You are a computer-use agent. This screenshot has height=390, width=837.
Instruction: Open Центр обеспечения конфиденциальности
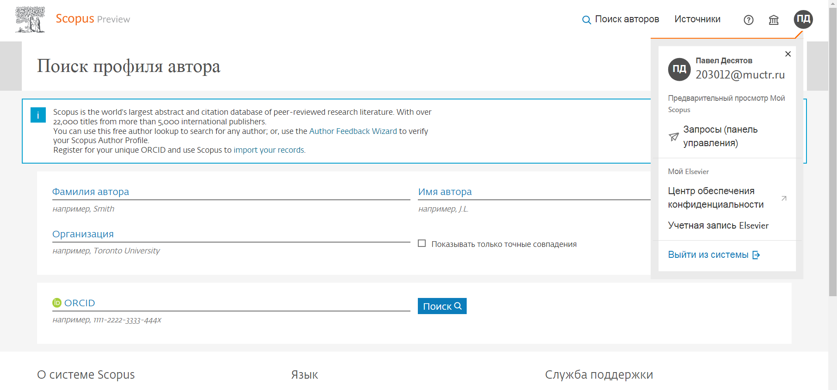(716, 198)
